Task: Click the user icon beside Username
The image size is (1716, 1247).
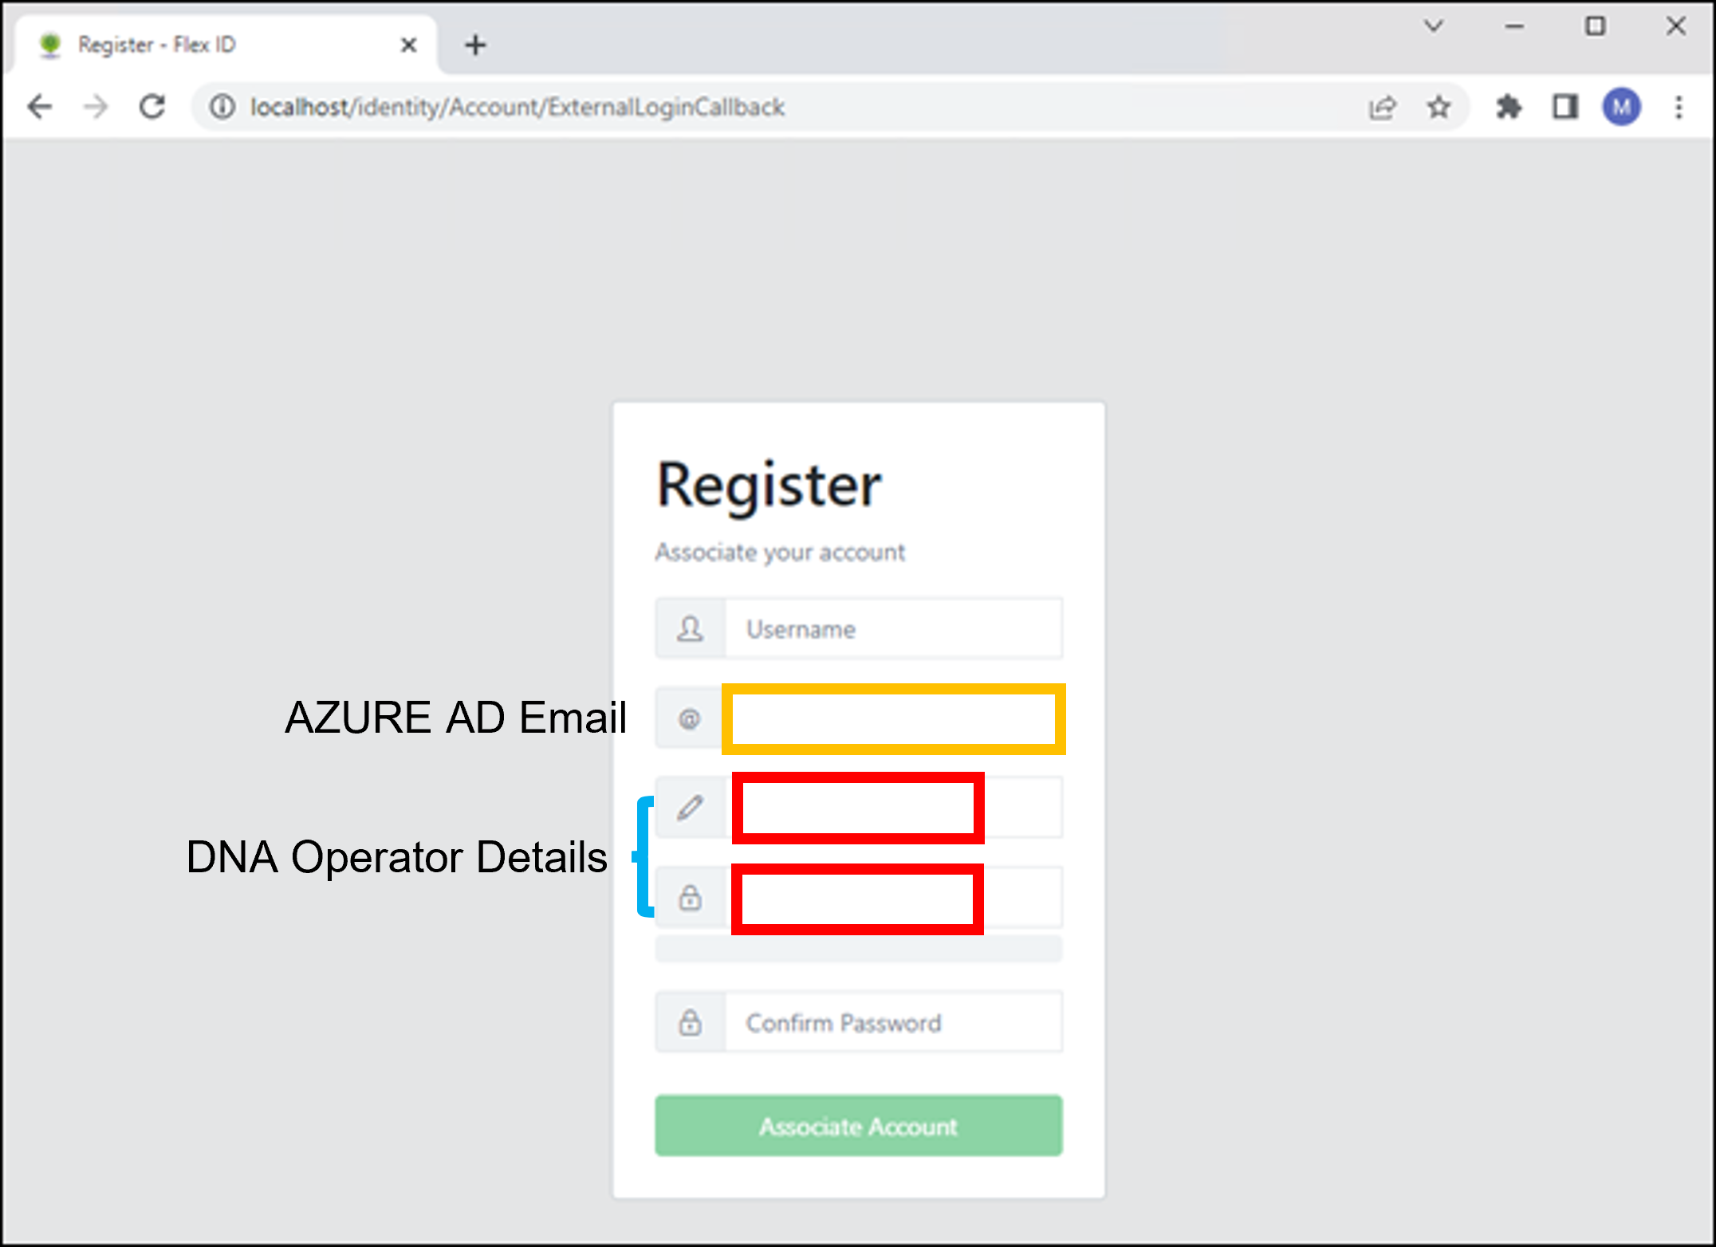Action: (x=690, y=629)
